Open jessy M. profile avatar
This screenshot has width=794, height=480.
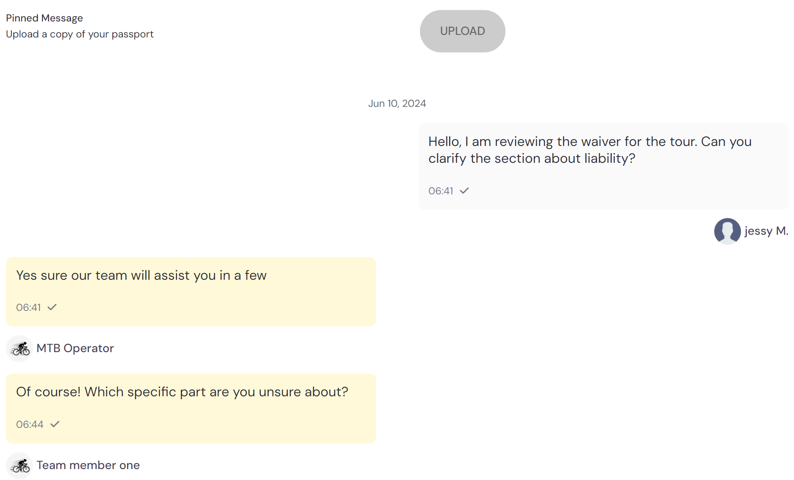[x=727, y=231]
